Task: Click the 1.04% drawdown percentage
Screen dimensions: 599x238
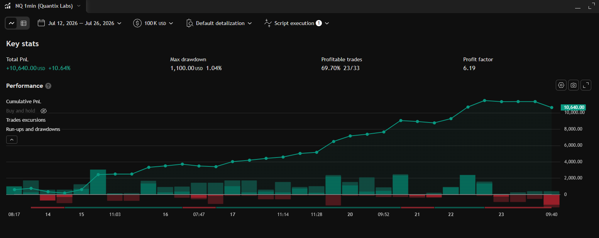Action: pyautogui.click(x=214, y=68)
